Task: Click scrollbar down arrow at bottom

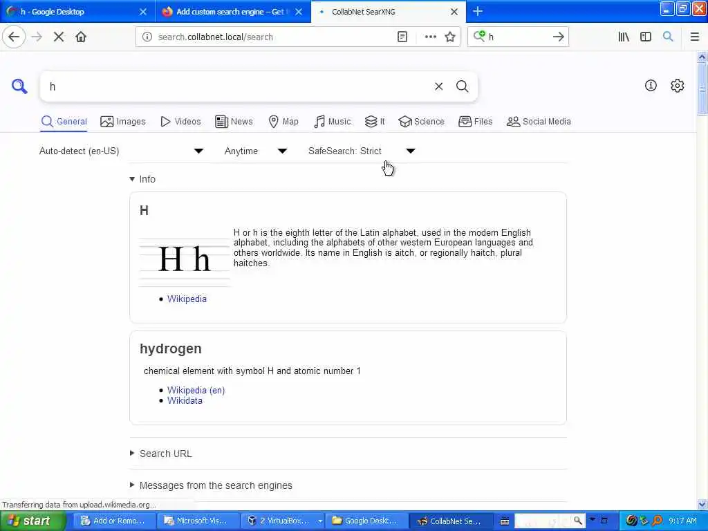Action: [x=702, y=504]
